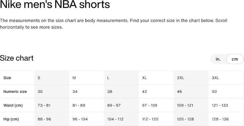
Task: Click the 'Waist (cm)' row label
Action: [x=13, y=105]
